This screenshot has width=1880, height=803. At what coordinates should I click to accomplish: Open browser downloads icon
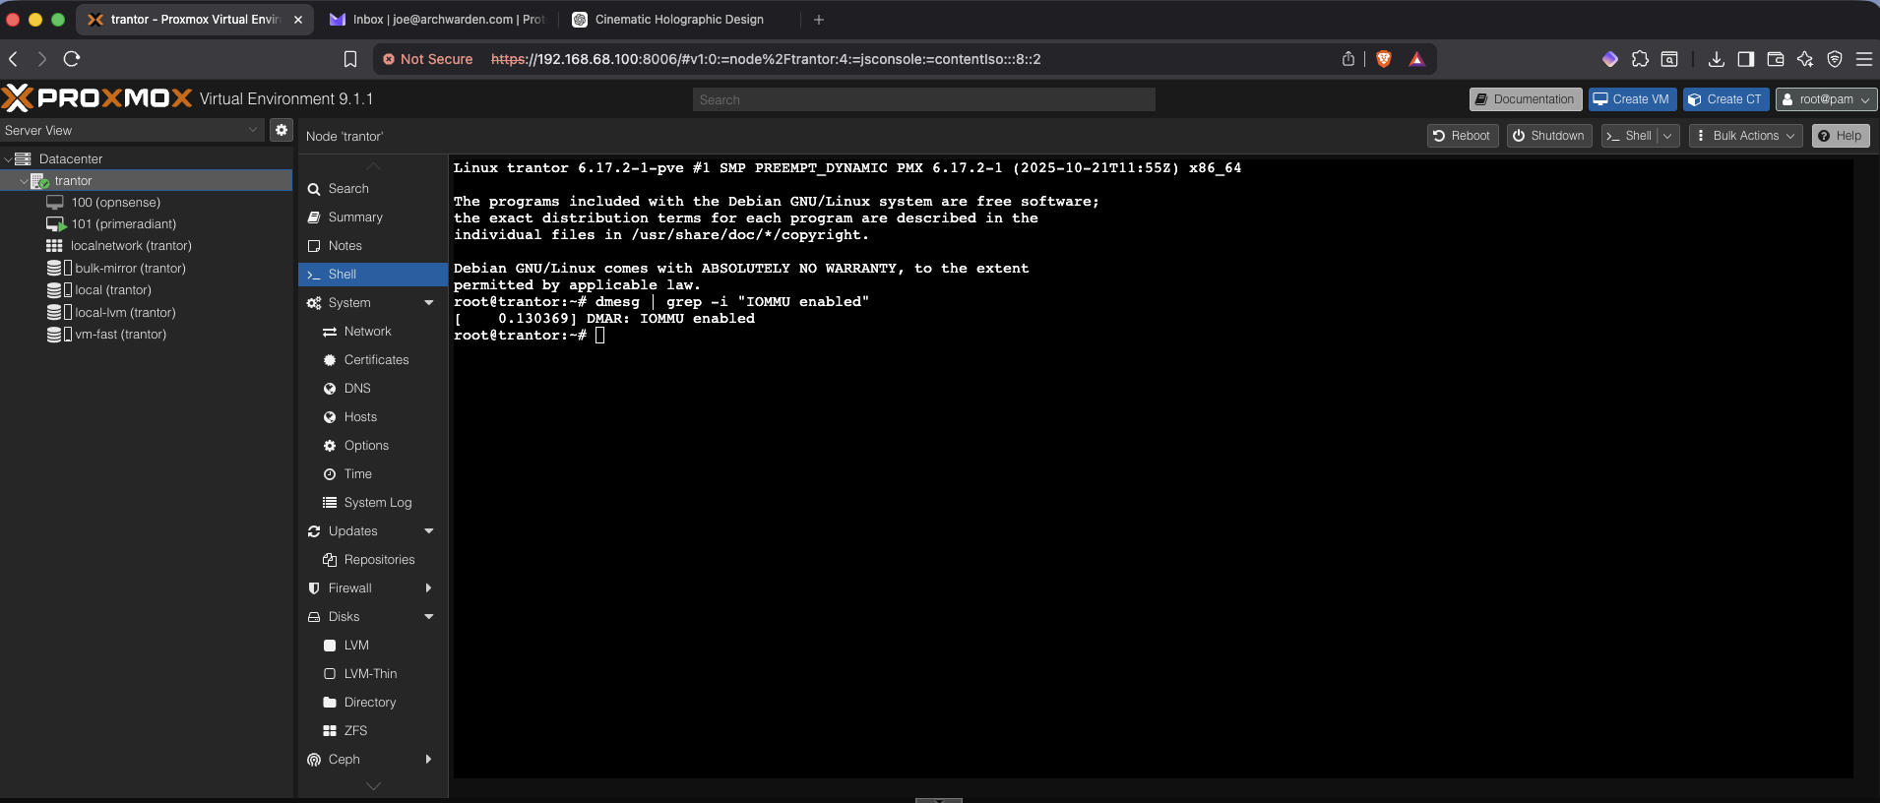[x=1717, y=59]
